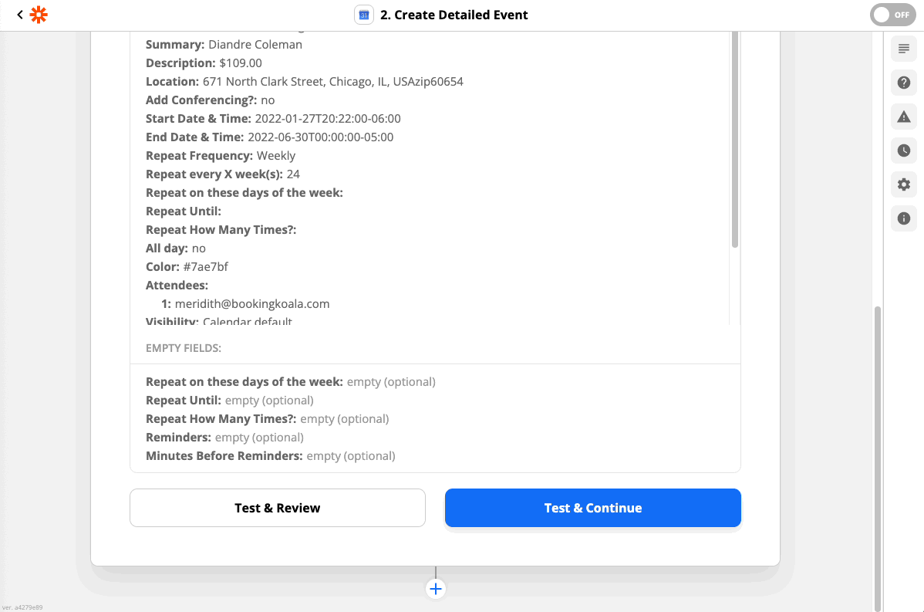
Task: Go back using the left chevron arrow
Action: (20, 15)
